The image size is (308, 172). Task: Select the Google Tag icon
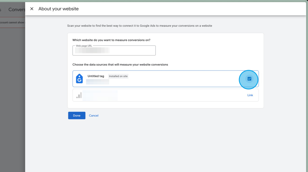tap(79, 79)
